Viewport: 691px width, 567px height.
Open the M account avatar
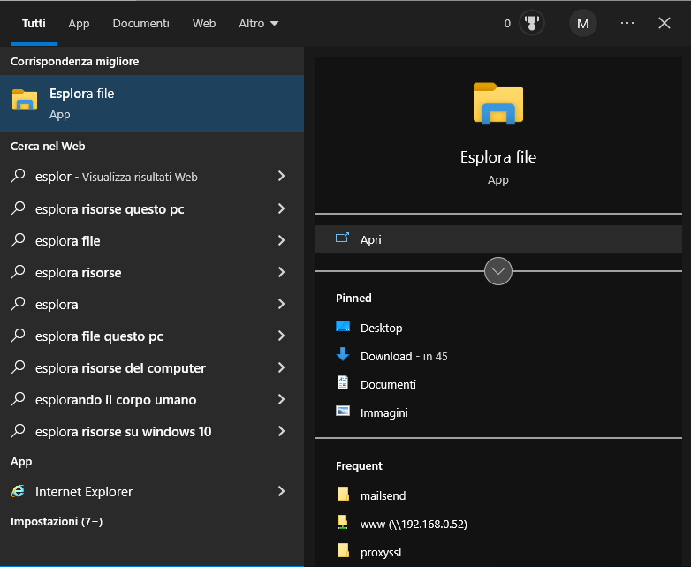pos(582,23)
